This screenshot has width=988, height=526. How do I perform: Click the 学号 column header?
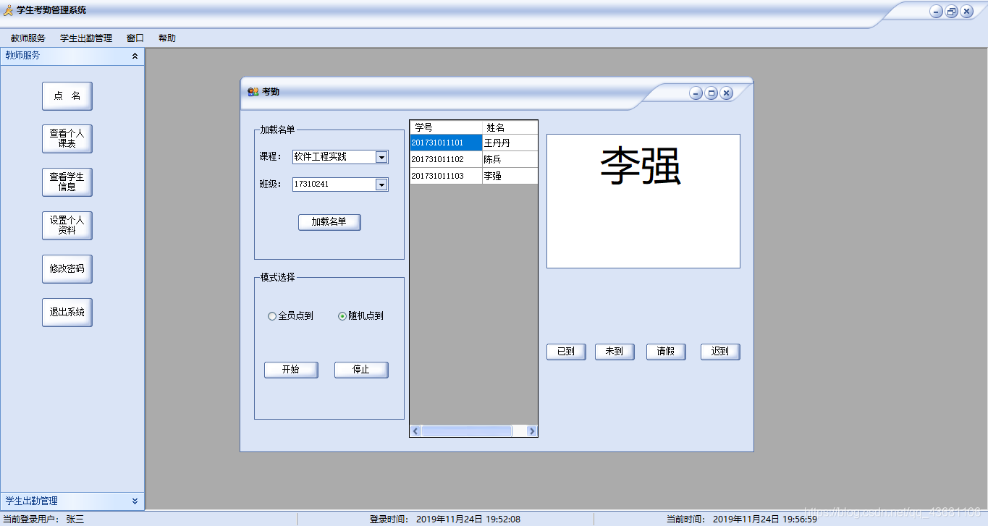tap(446, 127)
